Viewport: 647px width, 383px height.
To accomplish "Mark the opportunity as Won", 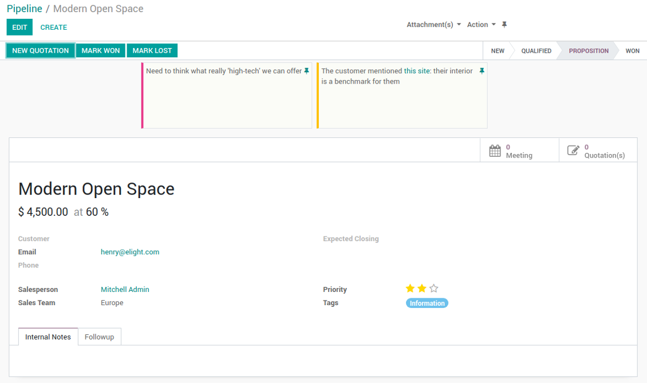I will (x=101, y=51).
